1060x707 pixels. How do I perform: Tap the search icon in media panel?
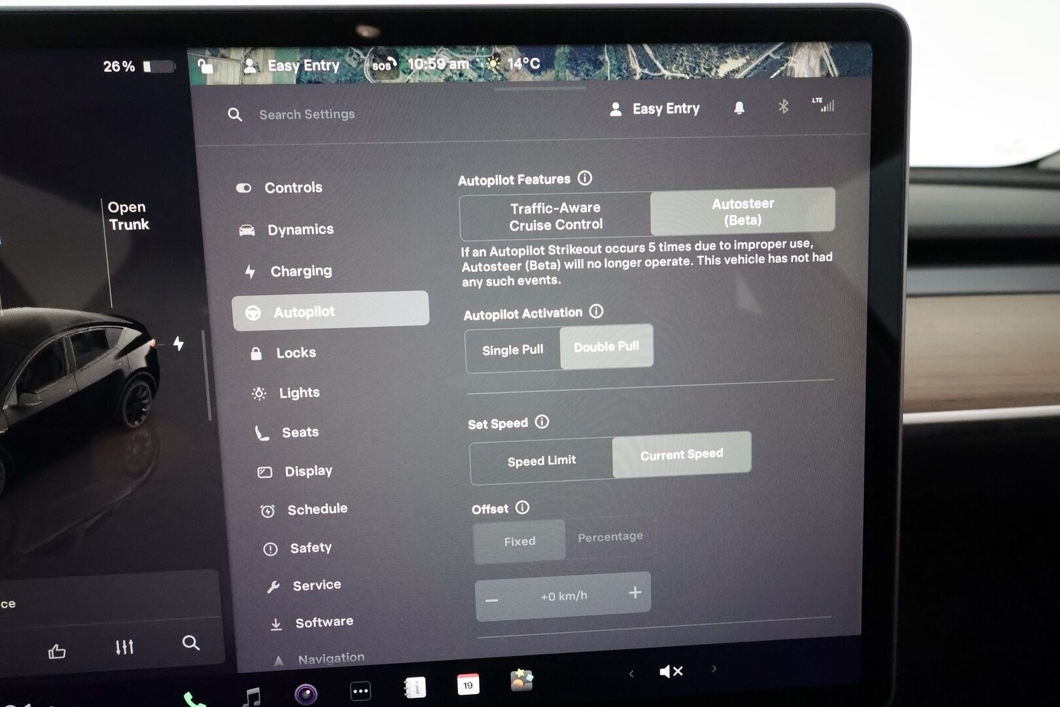(190, 643)
